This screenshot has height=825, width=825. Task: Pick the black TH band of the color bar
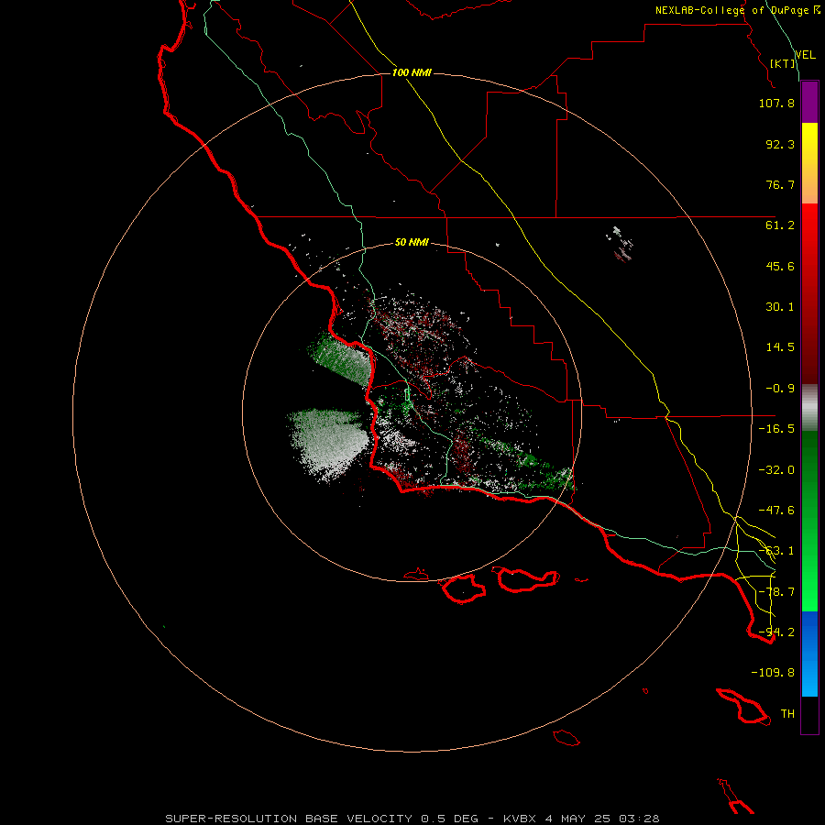(809, 714)
